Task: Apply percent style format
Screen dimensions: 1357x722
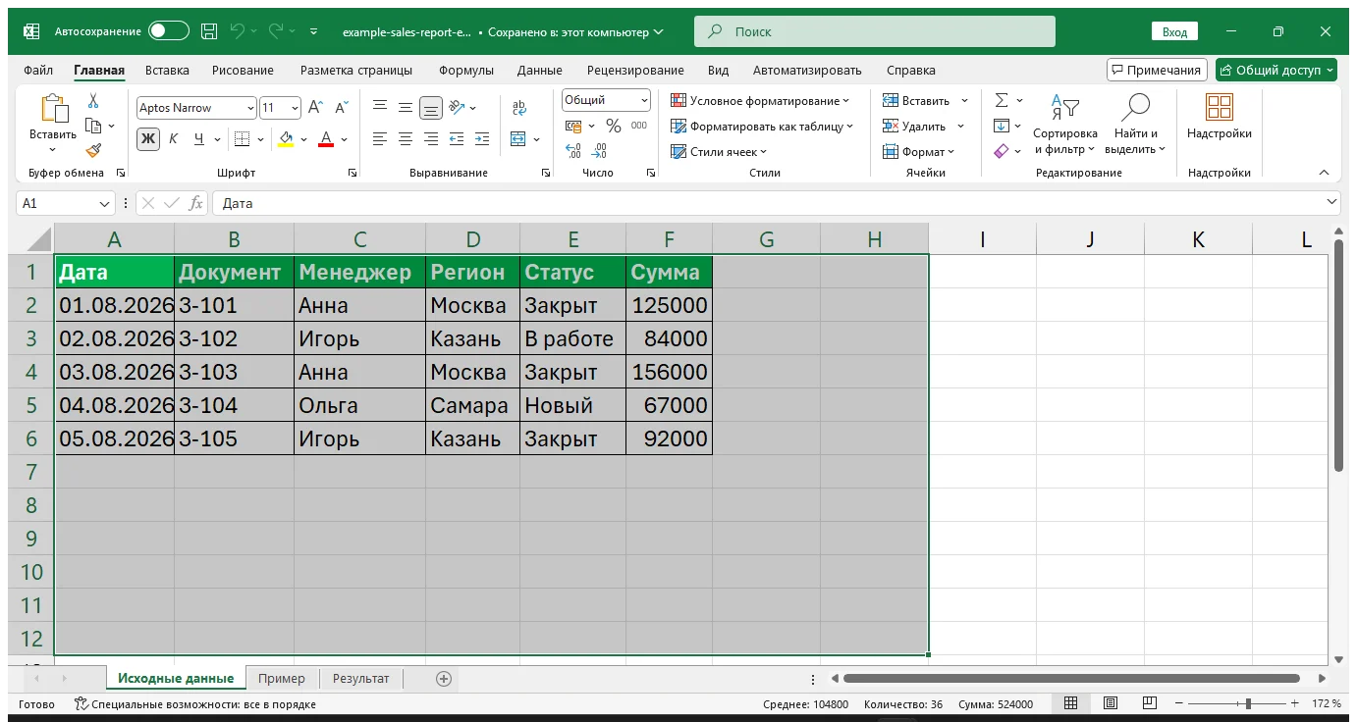Action: click(614, 126)
